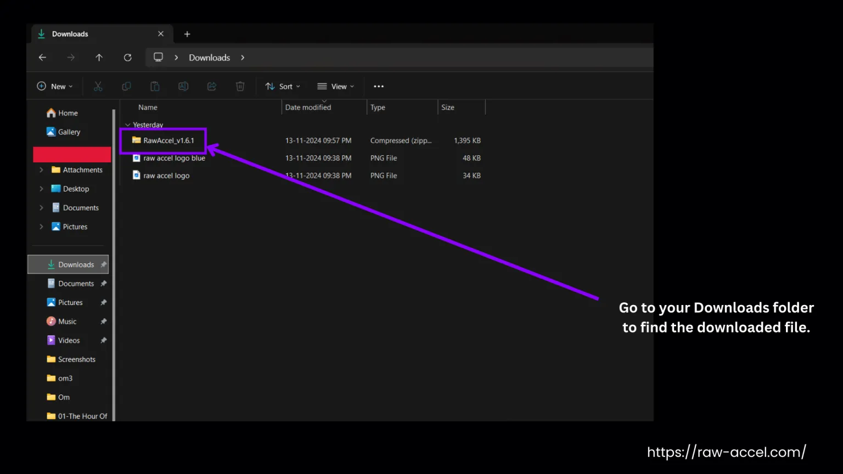This screenshot has height=474, width=843.
Task: Collapse the Yesterday group expander
Action: point(128,125)
